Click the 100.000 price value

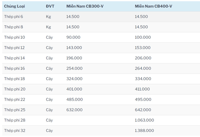(143, 37)
